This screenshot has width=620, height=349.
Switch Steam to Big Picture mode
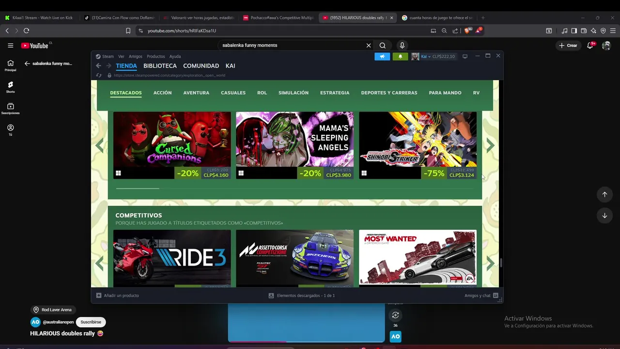[465, 56]
